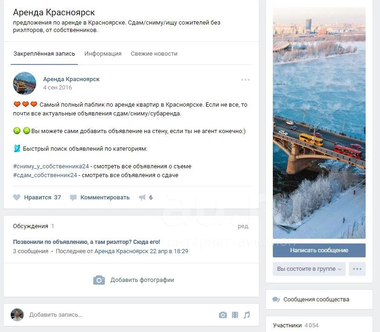Click the group avatar thumbnail in post
Screen dimensions: 380x332
[25, 83]
